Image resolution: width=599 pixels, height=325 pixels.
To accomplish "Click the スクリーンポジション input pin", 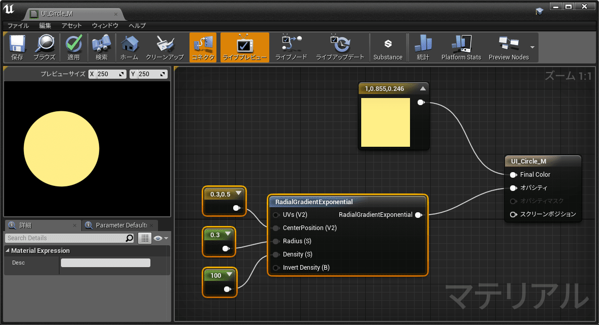I will point(514,214).
